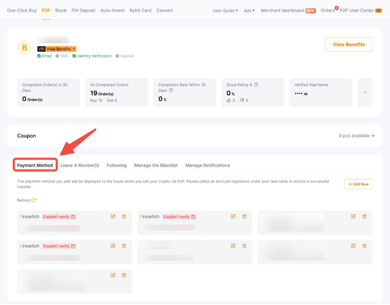The height and width of the screenshot is (305, 390).
Task: Delete the first inswitch payment method
Action: pos(124,217)
